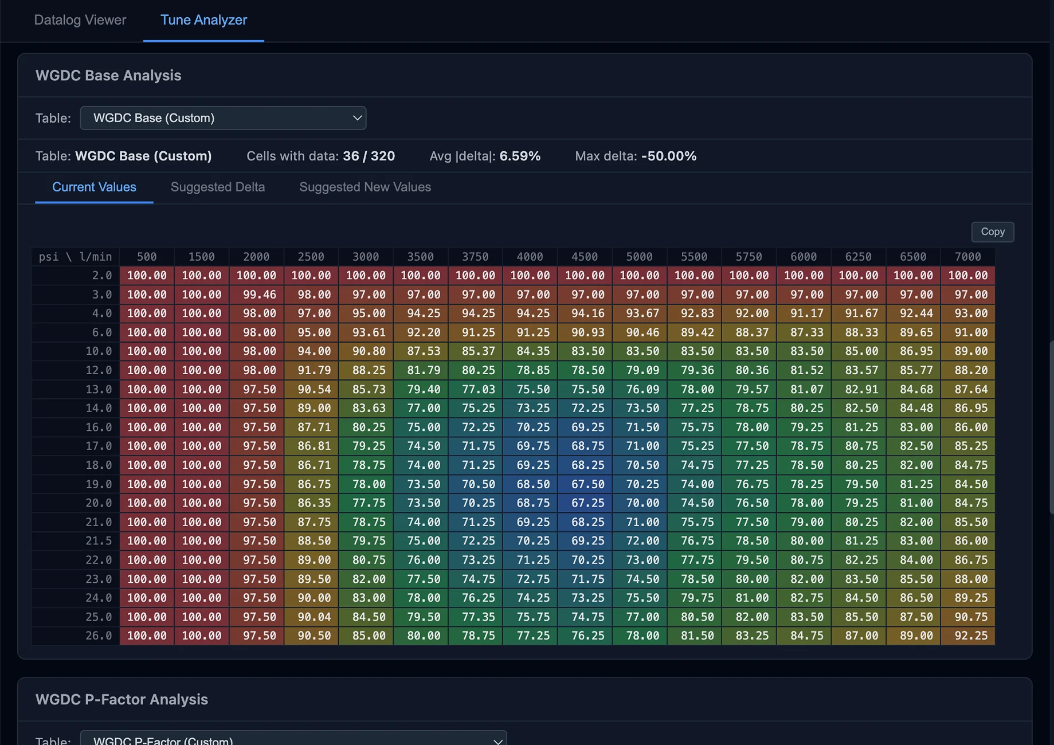Image resolution: width=1054 pixels, height=745 pixels.
Task: Click the cell showing 79.09
Action: coord(639,370)
